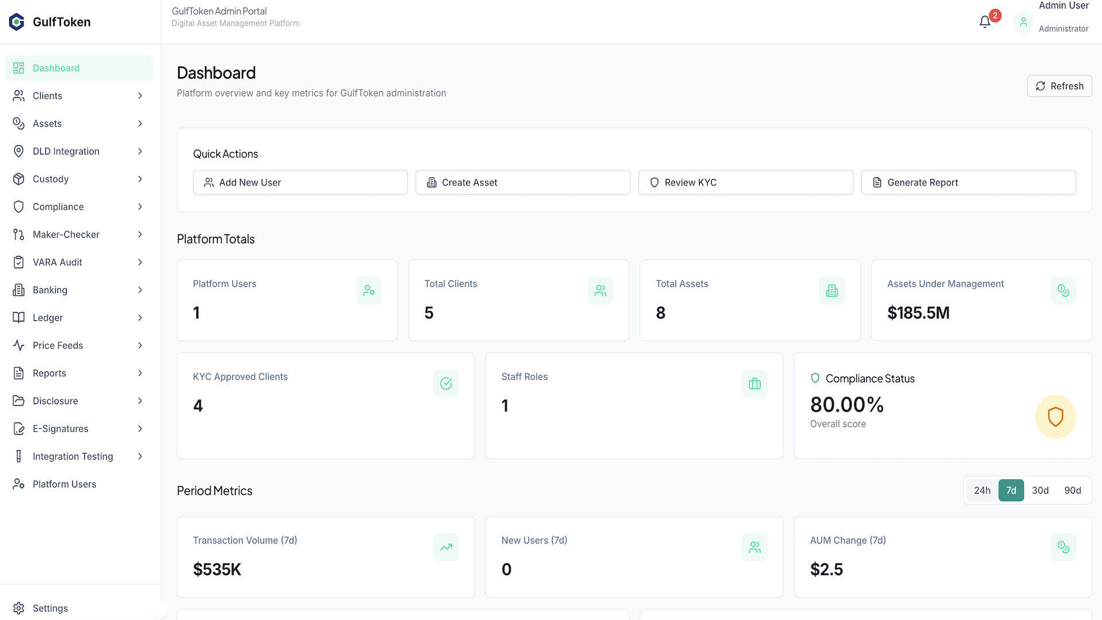Select the Custody icon in the sidebar
Screen dimensions: 1102x620
click(19, 179)
